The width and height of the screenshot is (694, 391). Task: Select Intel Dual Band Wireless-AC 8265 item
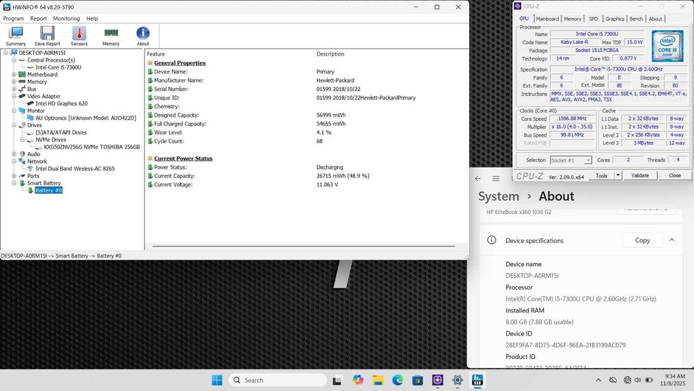point(75,169)
